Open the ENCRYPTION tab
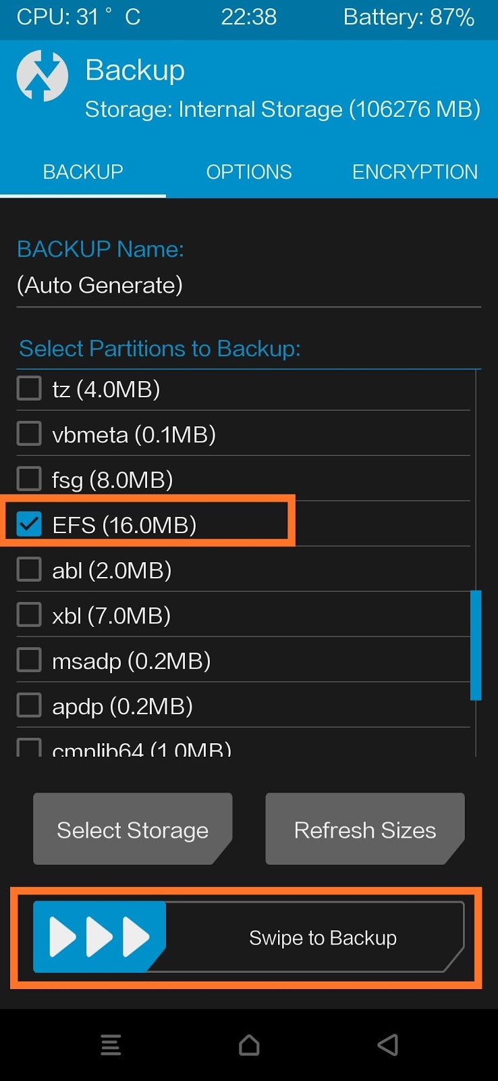The height and width of the screenshot is (1081, 498). click(414, 172)
